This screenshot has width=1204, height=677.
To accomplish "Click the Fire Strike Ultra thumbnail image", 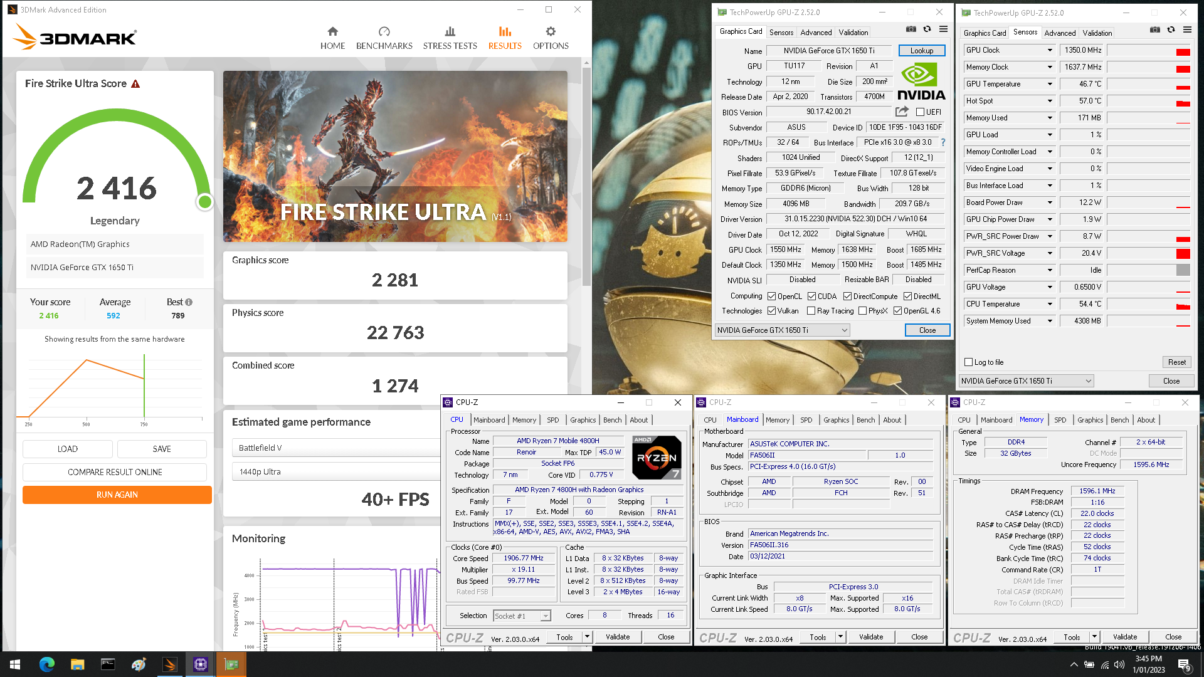I will click(395, 156).
